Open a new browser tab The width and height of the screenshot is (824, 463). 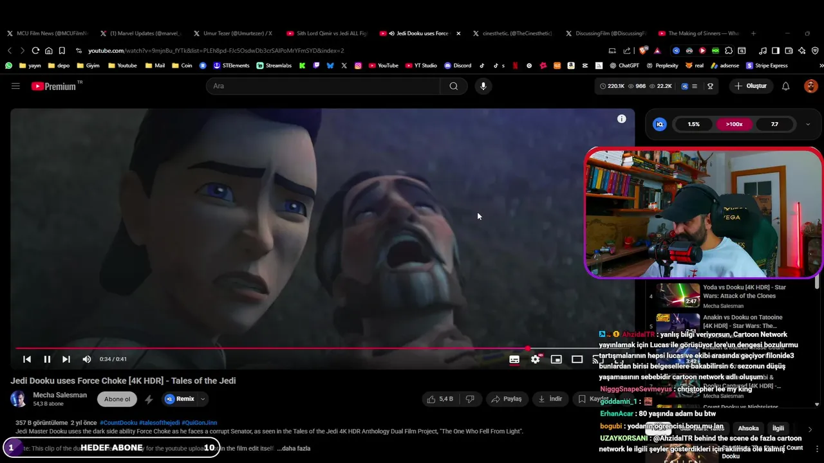(753, 33)
